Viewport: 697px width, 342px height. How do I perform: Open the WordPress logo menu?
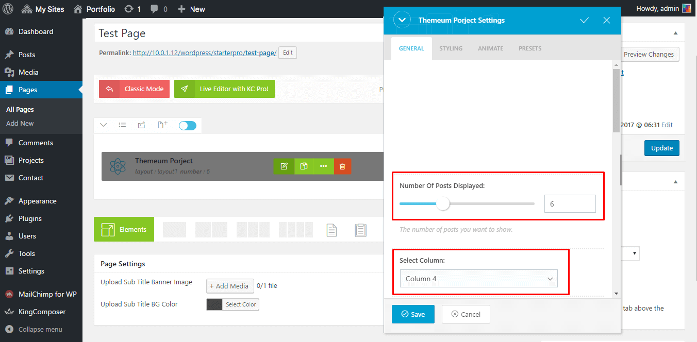pos(8,9)
